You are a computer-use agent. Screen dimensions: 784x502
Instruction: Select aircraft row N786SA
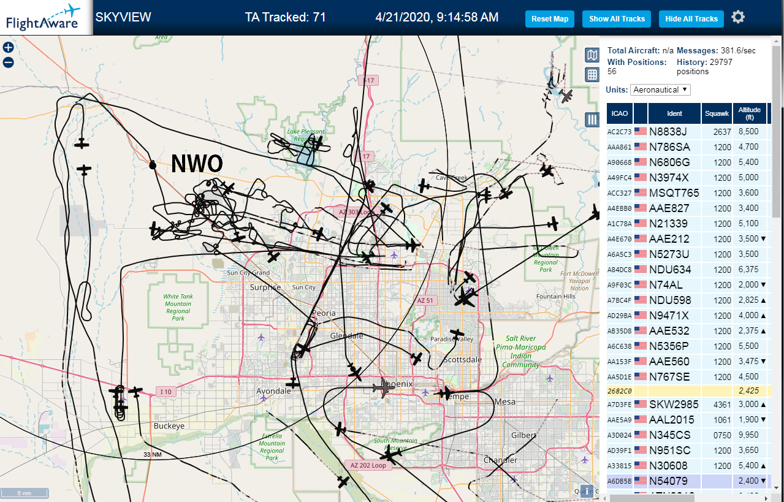[689, 147]
